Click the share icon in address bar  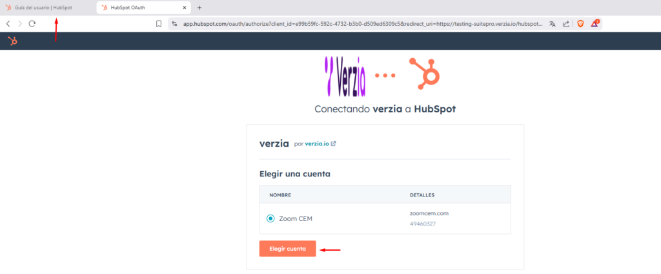566,24
